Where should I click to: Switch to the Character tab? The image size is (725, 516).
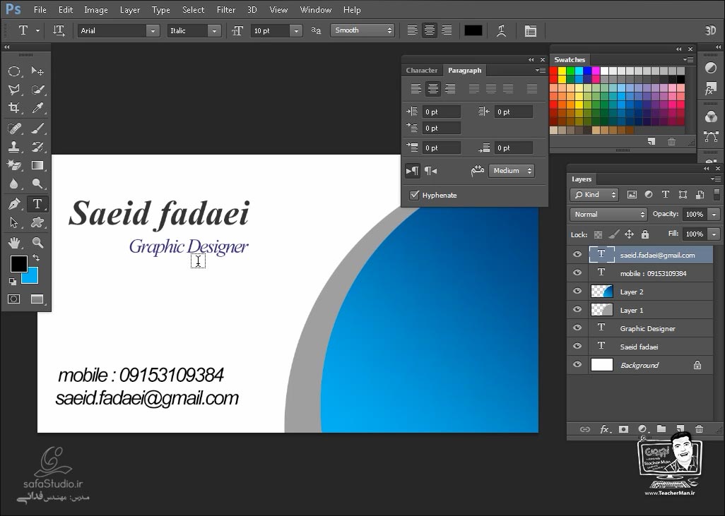click(421, 70)
